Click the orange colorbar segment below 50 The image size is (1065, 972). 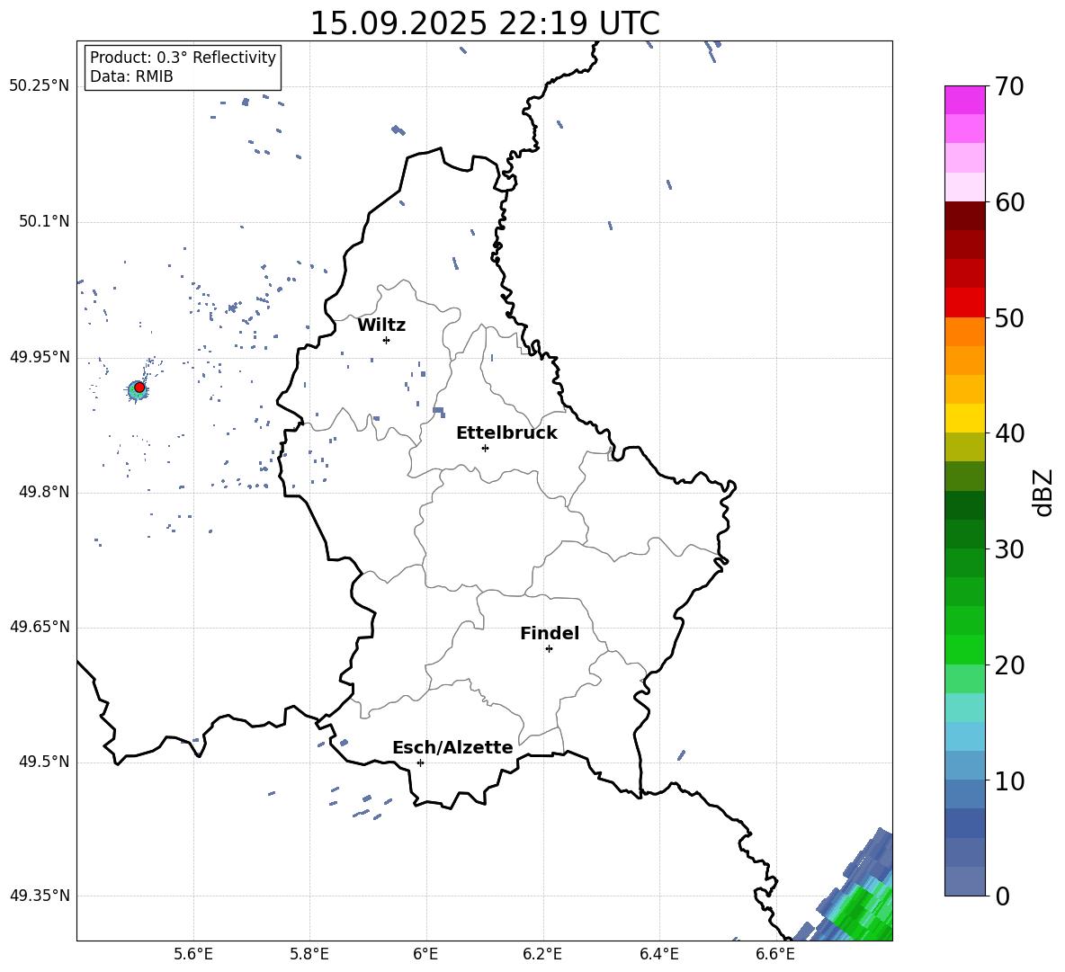964,331
